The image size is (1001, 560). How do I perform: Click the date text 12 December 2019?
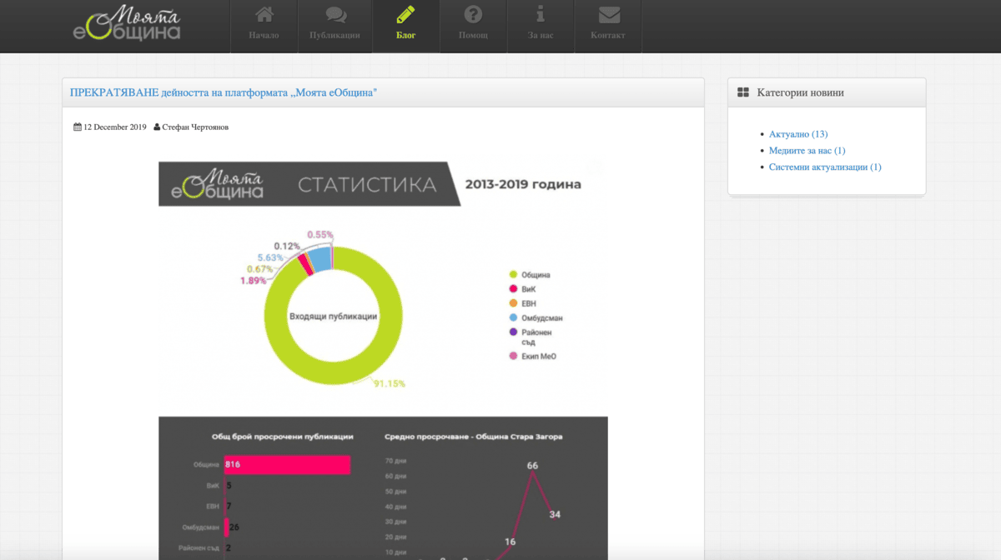tap(115, 127)
